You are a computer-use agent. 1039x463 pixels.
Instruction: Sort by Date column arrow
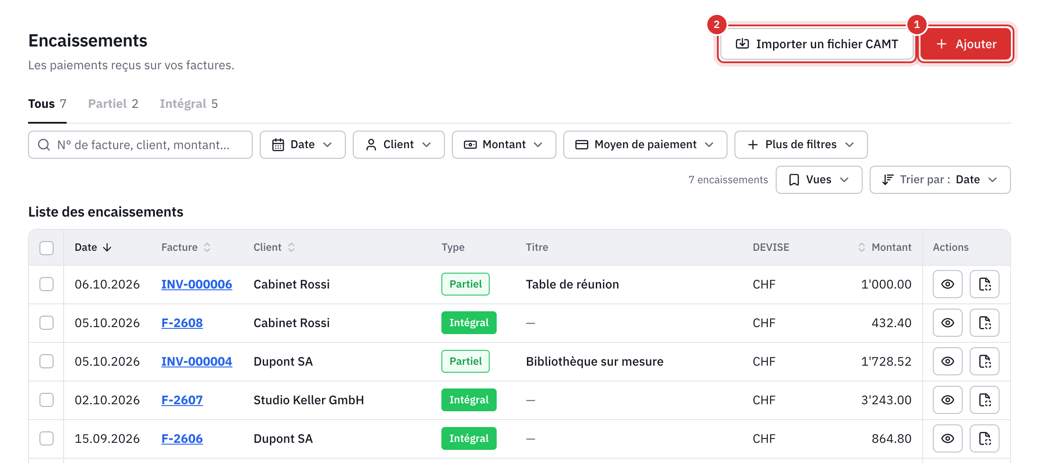coord(107,247)
